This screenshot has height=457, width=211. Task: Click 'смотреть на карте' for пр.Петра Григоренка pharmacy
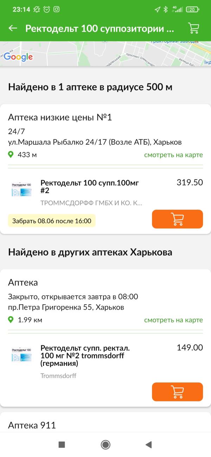click(x=173, y=320)
